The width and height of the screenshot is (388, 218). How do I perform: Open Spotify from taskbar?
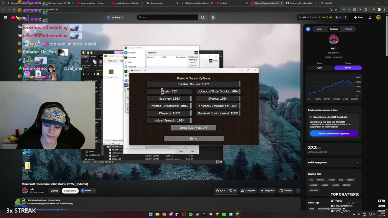click(x=191, y=215)
